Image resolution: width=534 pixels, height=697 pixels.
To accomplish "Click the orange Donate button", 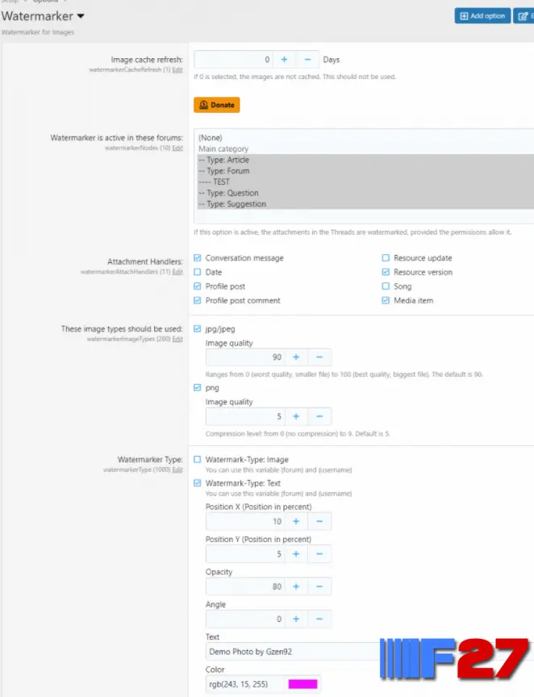I will tap(216, 105).
